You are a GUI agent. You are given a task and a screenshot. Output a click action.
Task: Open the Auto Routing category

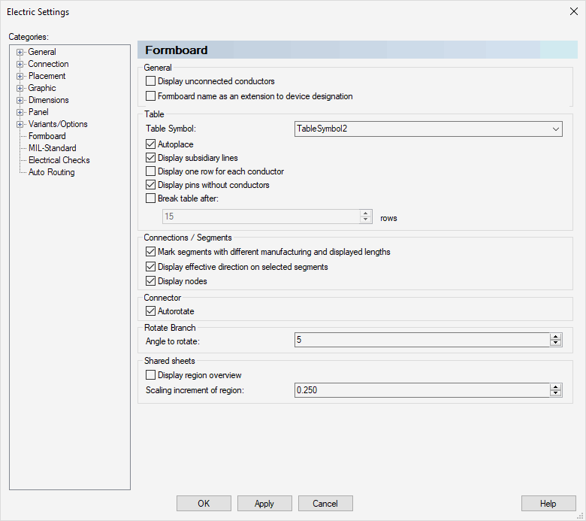51,172
